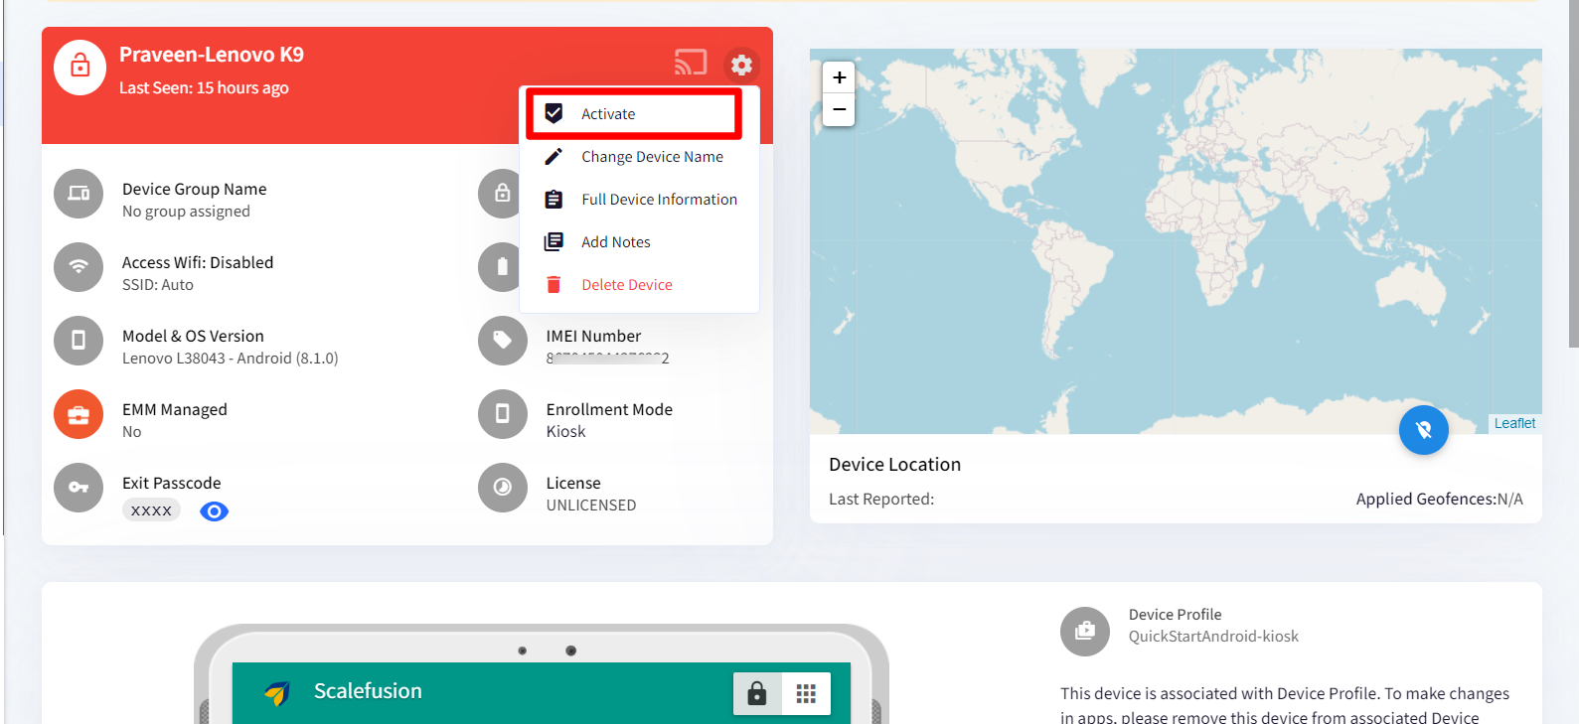Open Full Device Information

[x=639, y=200]
